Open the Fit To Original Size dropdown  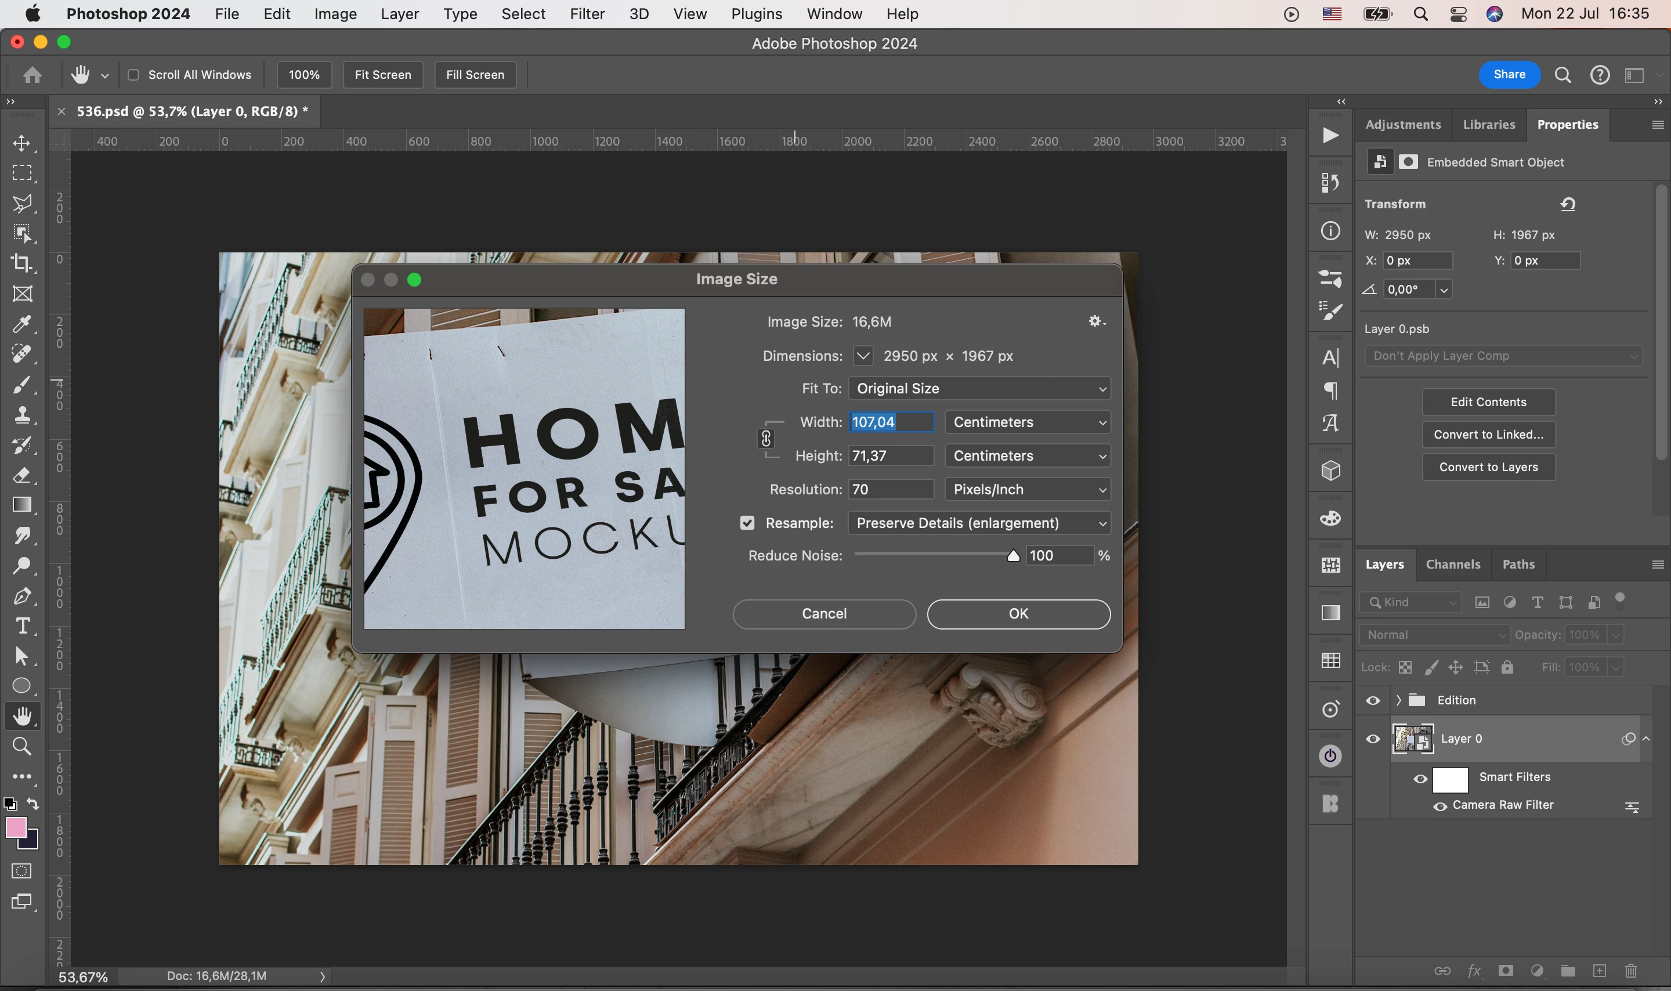pos(979,389)
